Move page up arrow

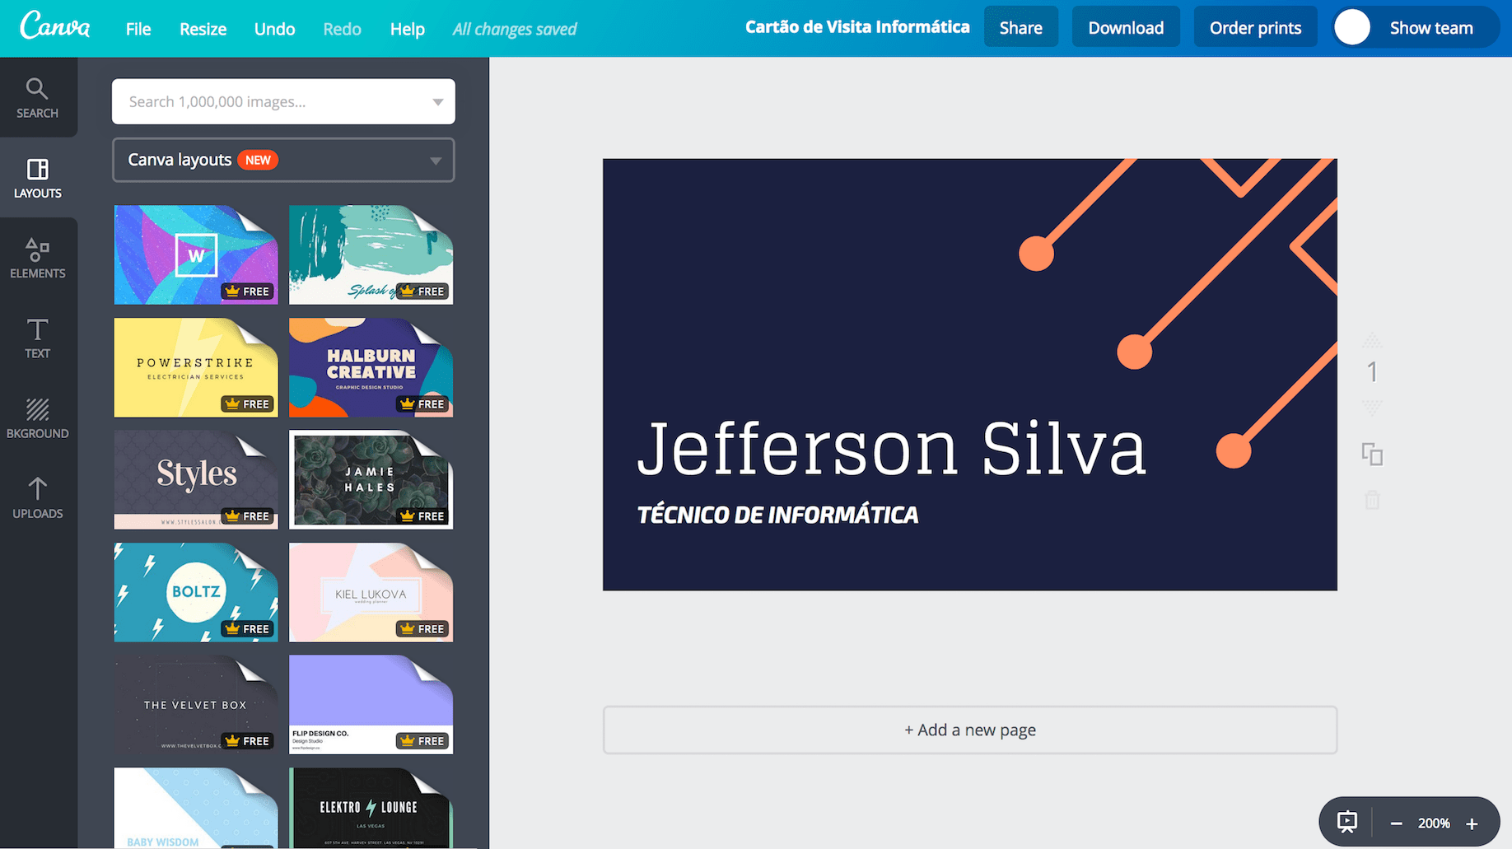point(1372,339)
